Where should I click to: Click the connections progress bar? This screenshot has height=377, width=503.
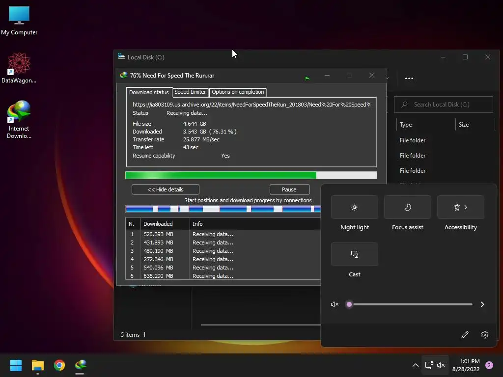coord(223,209)
